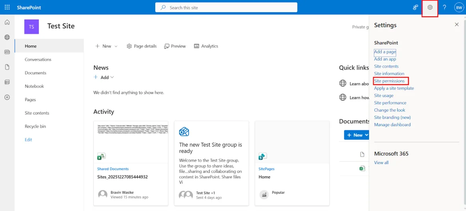Click the Popular trend icon on the Home card
Image resolution: width=466 pixels, height=211 pixels.
pyautogui.click(x=264, y=195)
